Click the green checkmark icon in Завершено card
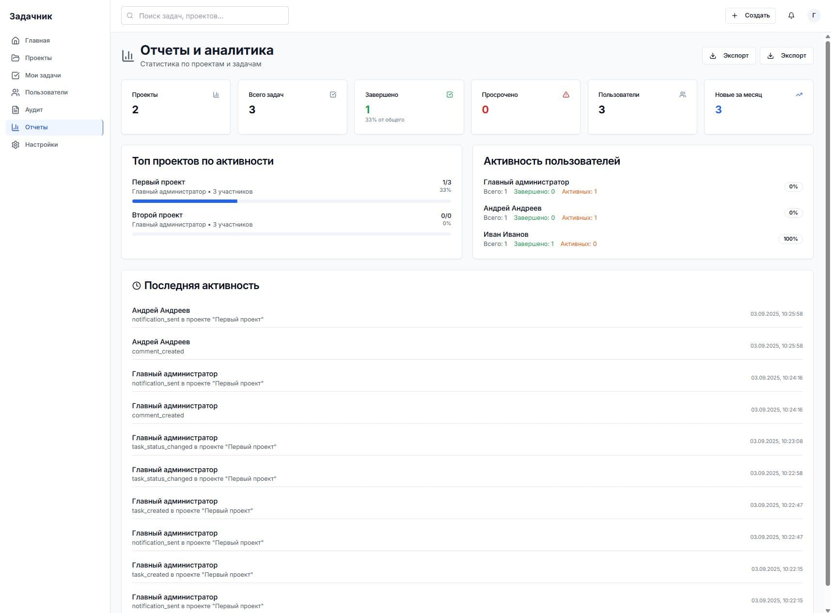 [x=449, y=94]
